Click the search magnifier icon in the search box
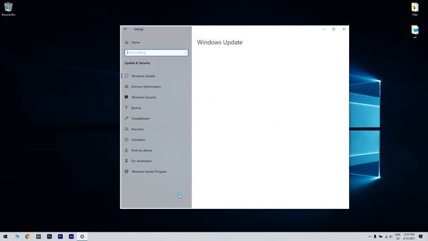 pos(185,52)
